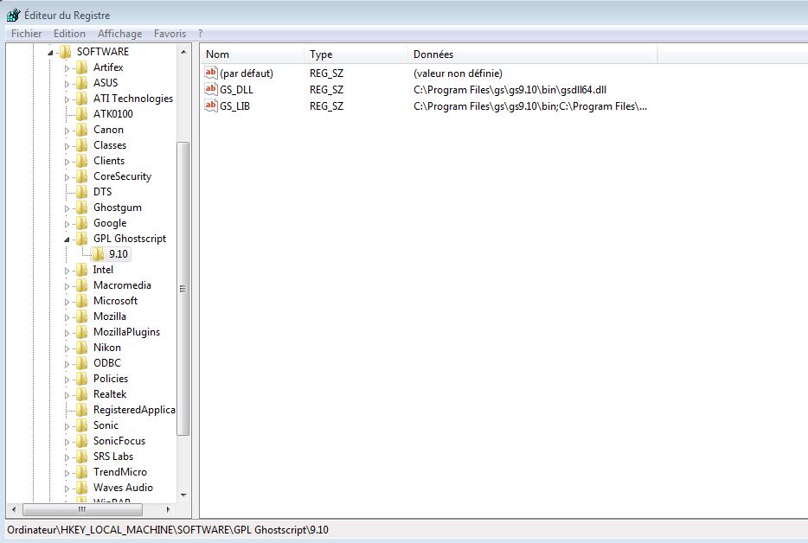Click the tree vertical scrollbar thumb
808x543 pixels.
point(183,289)
